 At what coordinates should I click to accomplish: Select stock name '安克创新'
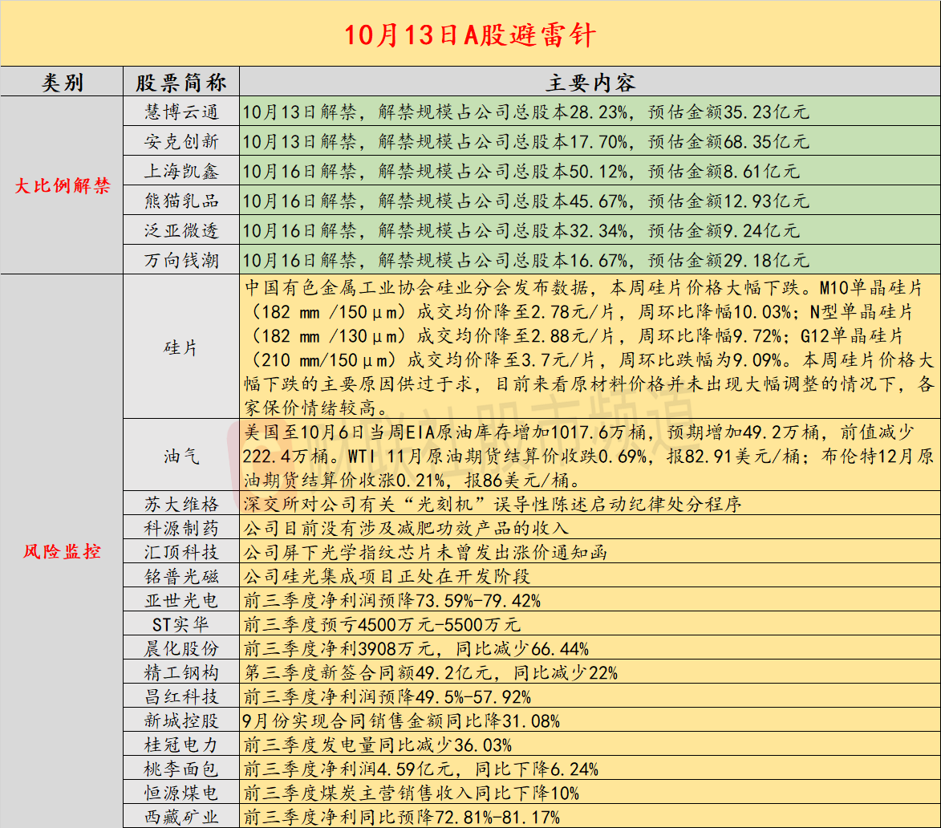tap(181, 141)
